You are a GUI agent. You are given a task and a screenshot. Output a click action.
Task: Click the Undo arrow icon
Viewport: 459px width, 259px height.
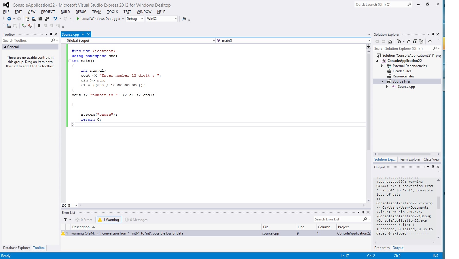(x=55, y=19)
